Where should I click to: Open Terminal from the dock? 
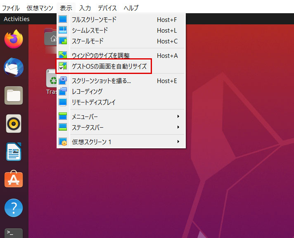[x=14, y=233]
